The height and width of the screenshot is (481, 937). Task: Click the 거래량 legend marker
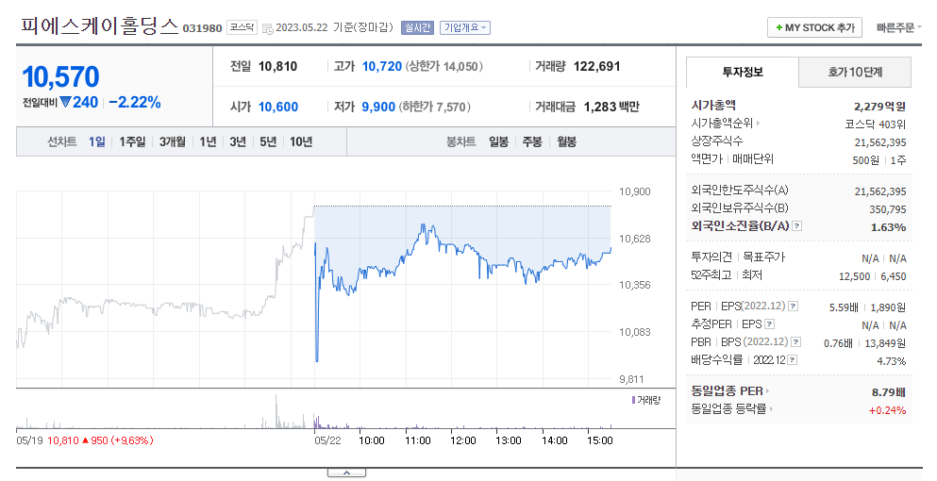point(633,400)
